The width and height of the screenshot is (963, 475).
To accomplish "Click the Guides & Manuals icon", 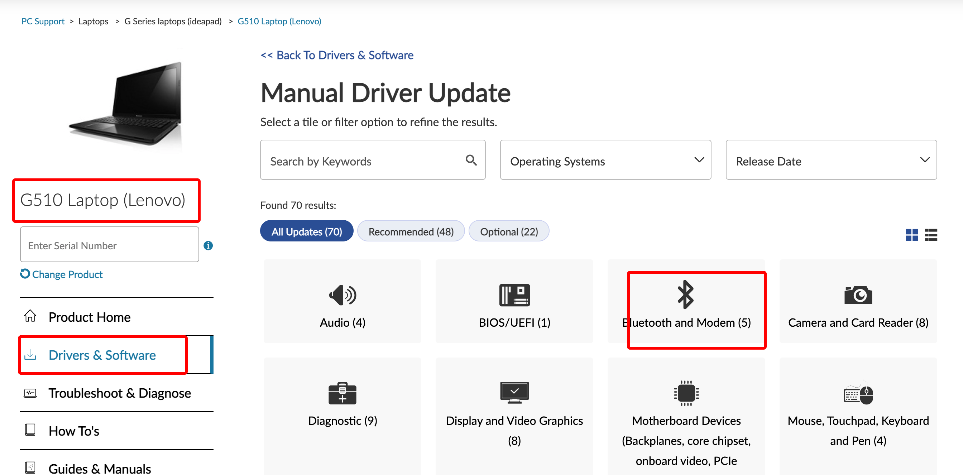I will (30, 467).
